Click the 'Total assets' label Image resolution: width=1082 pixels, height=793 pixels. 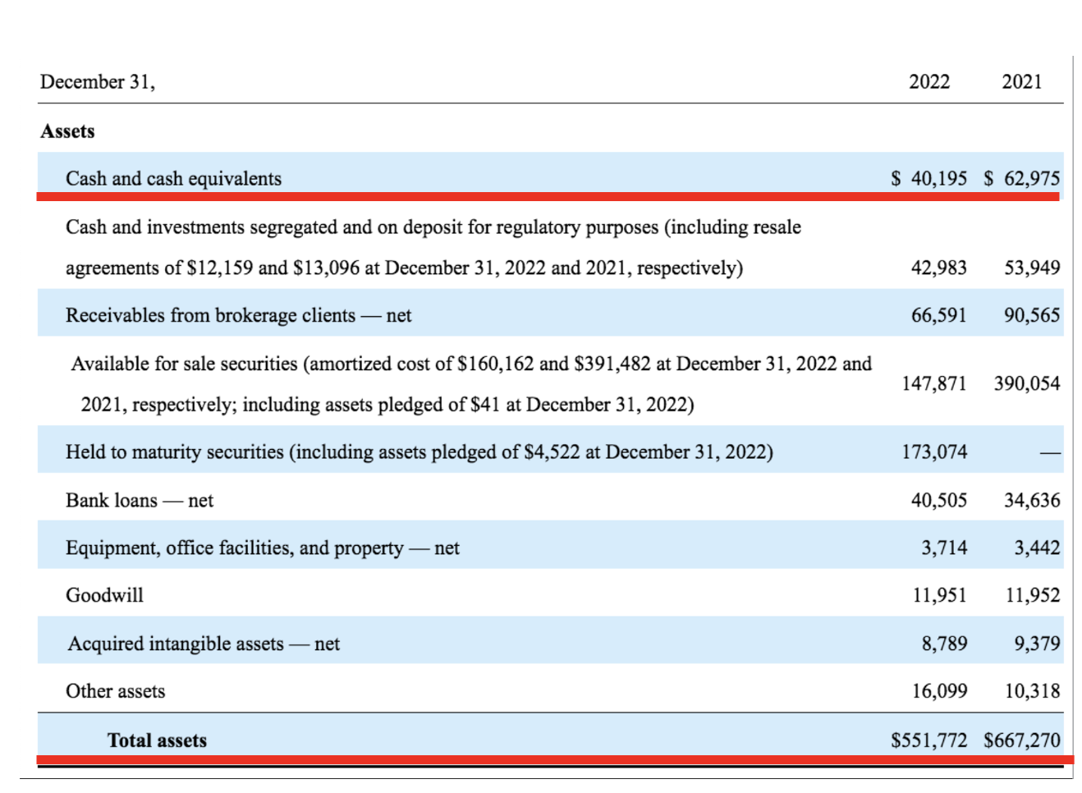[x=157, y=740]
